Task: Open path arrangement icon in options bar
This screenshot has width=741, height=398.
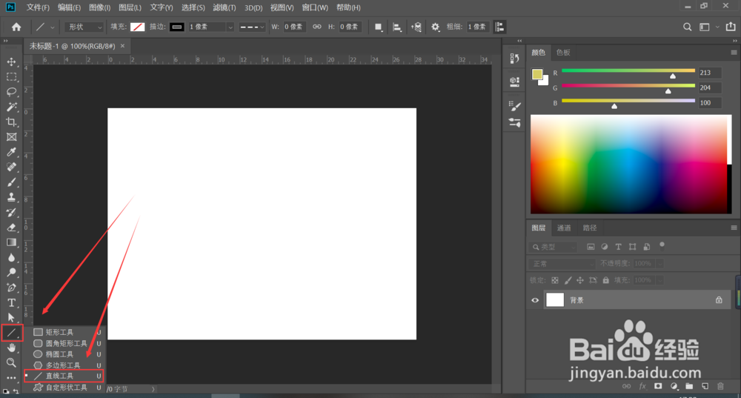Action: [x=416, y=27]
